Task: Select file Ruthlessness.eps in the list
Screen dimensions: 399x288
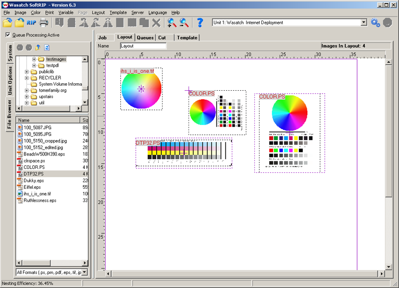Action: [40, 200]
